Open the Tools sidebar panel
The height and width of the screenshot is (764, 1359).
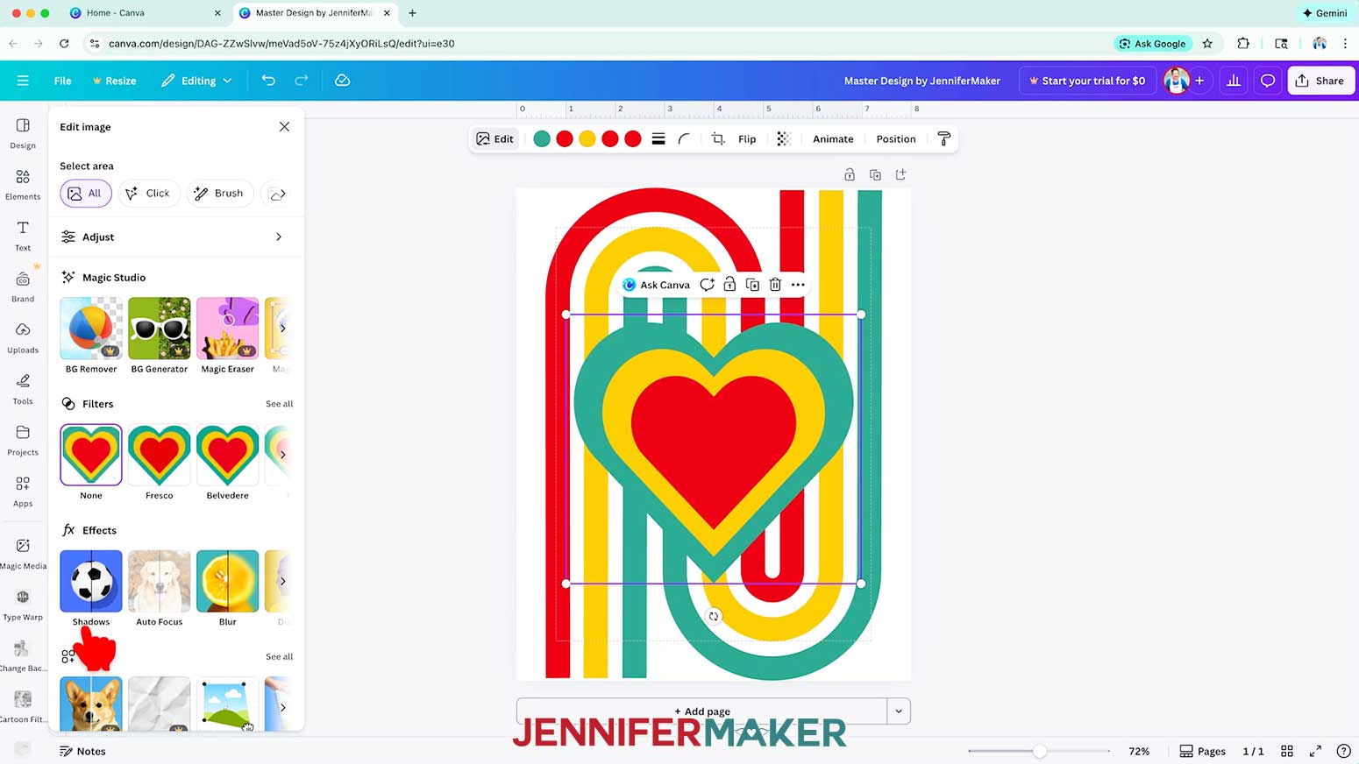(x=23, y=389)
